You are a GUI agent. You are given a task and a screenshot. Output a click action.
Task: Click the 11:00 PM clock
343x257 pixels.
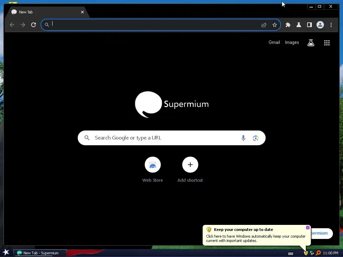[x=330, y=253]
